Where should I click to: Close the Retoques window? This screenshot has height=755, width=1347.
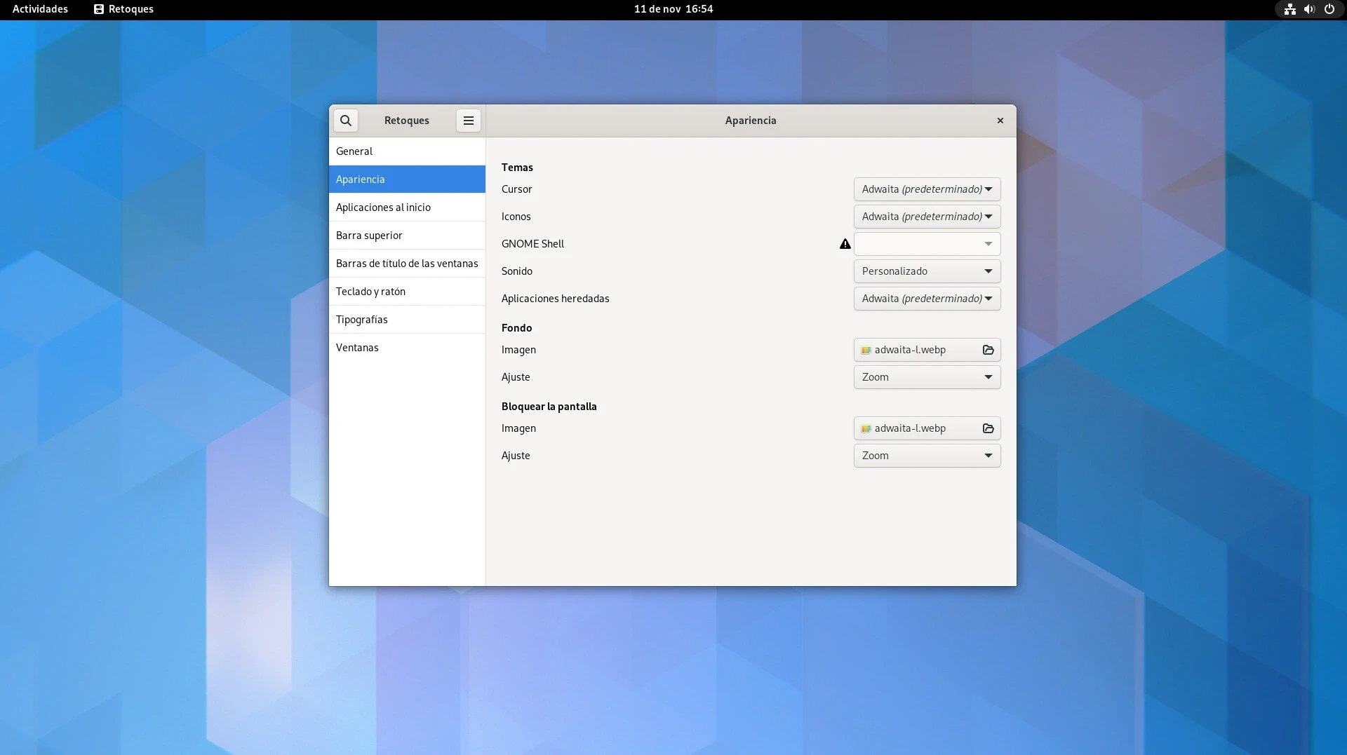[1000, 121]
